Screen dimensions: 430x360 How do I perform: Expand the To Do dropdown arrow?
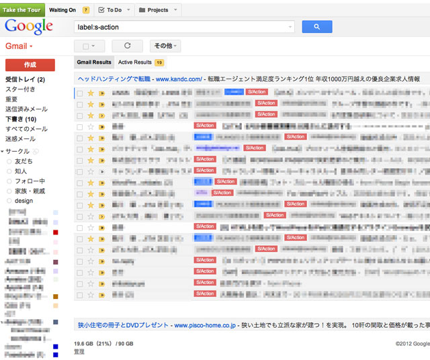tap(128, 10)
